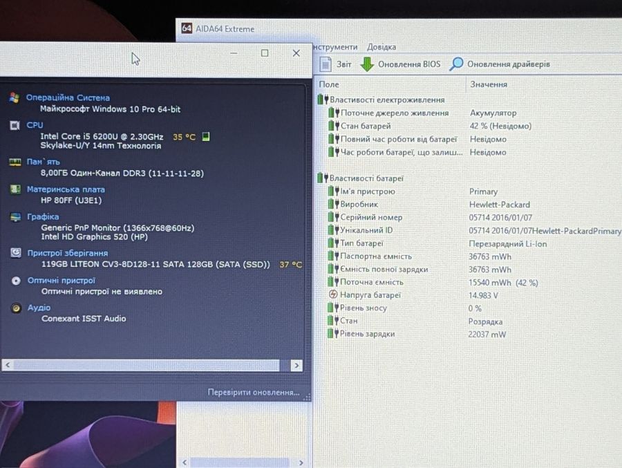Click Оновлення драйверів toolbar button
622x468 pixels.
point(500,64)
